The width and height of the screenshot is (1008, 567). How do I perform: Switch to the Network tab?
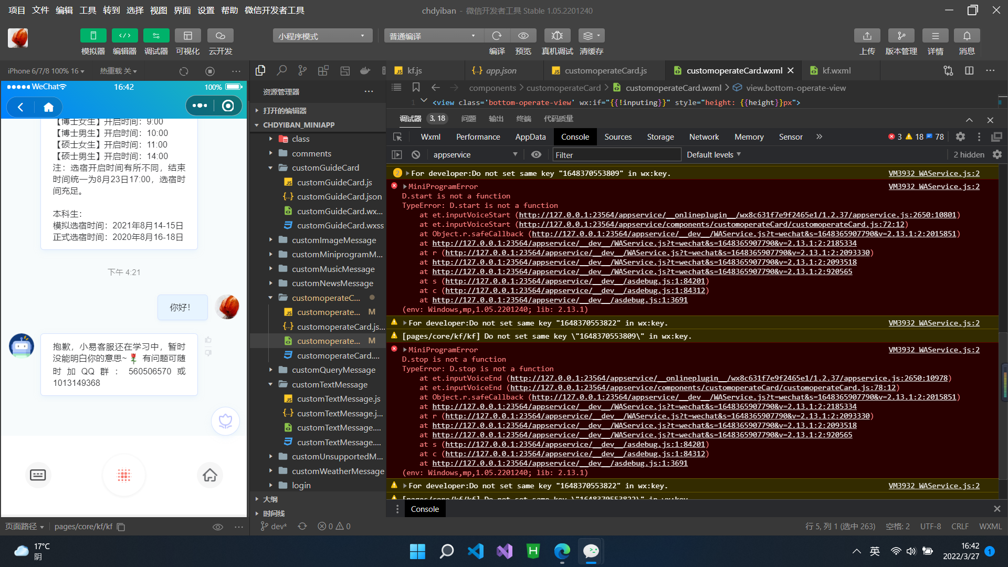point(703,137)
